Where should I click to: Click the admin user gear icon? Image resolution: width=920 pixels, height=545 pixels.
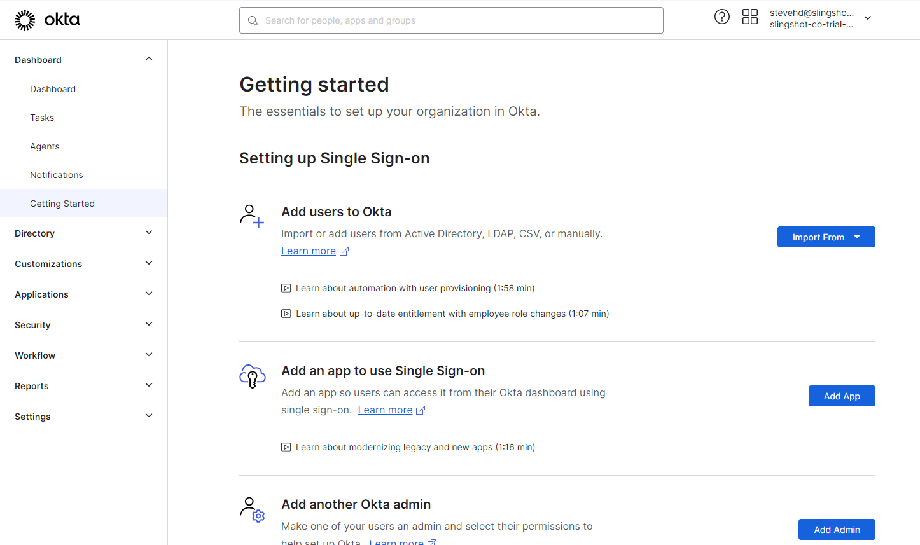252,509
